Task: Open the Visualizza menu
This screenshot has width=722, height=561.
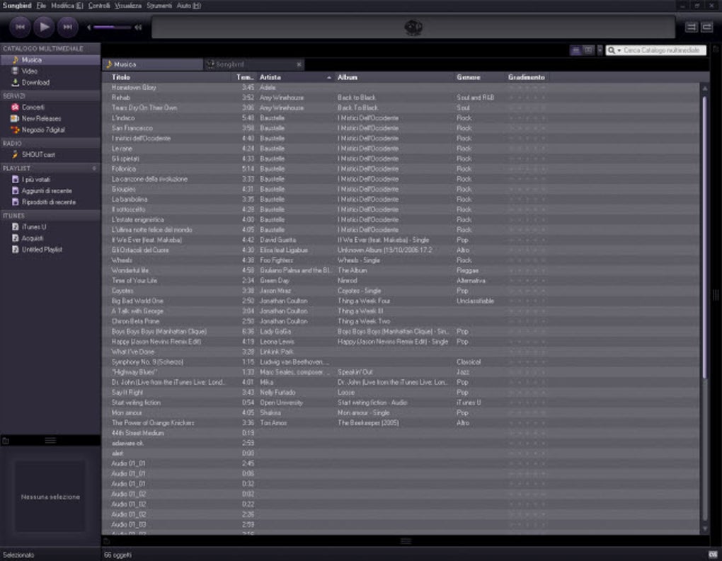Action: tap(128, 6)
